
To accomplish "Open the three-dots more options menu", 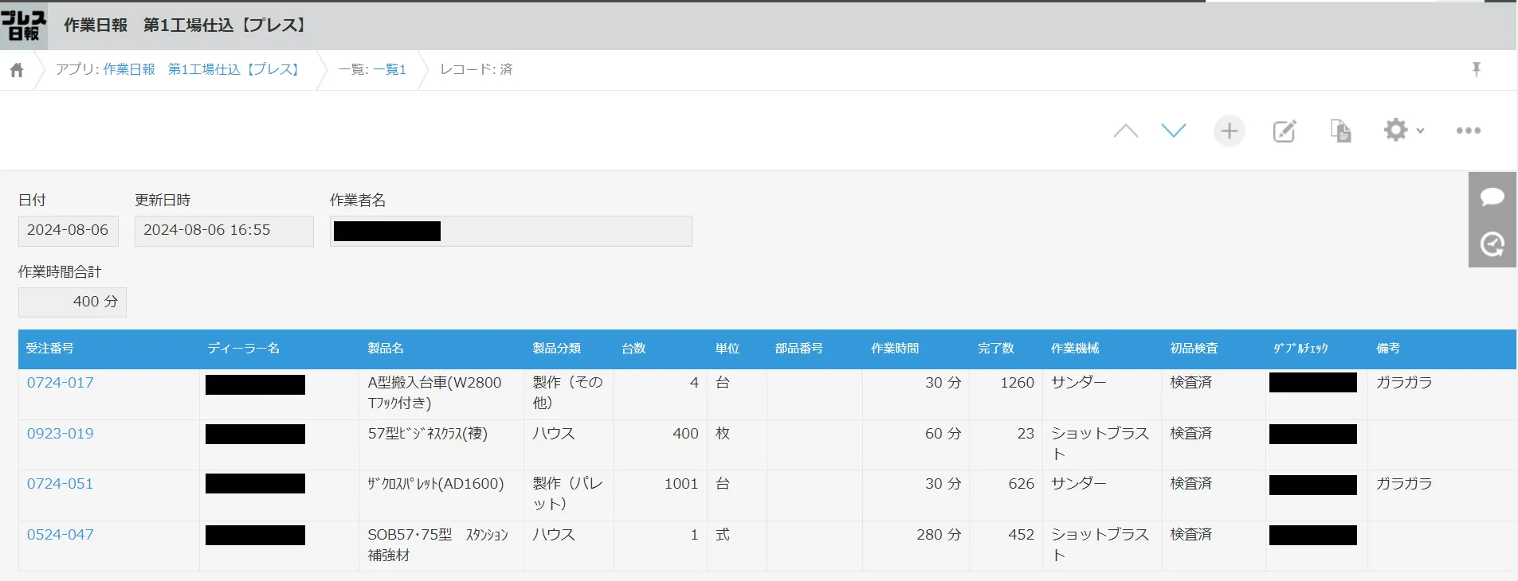I will click(x=1468, y=131).
